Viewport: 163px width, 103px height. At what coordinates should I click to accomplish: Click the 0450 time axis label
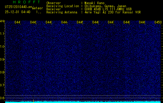158,22
